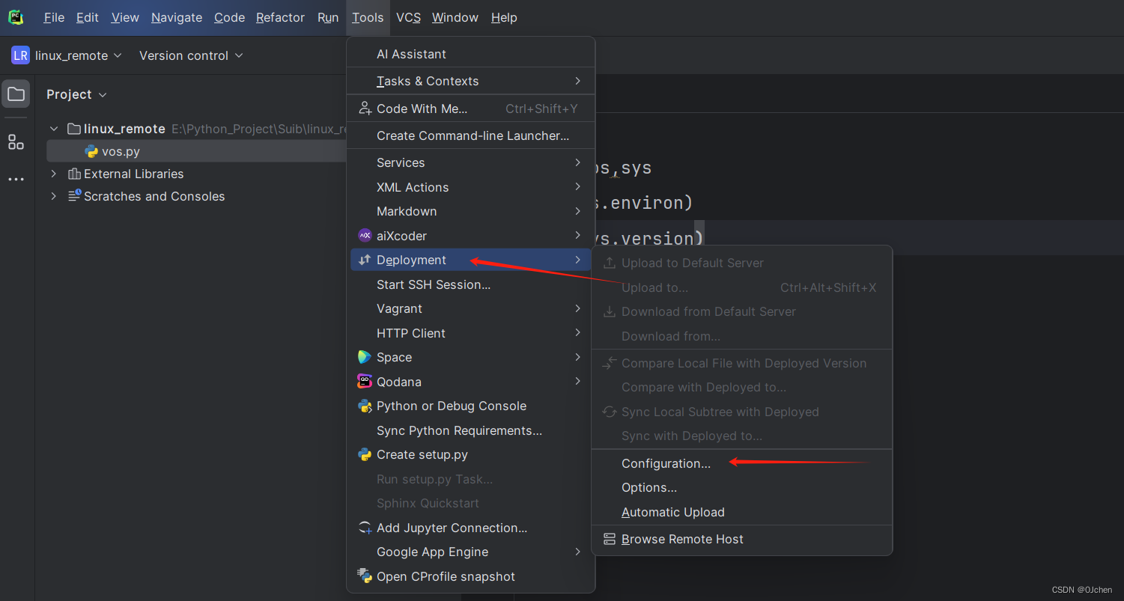1124x601 pixels.
Task: Click the PyCharm logo icon
Action: click(x=16, y=17)
